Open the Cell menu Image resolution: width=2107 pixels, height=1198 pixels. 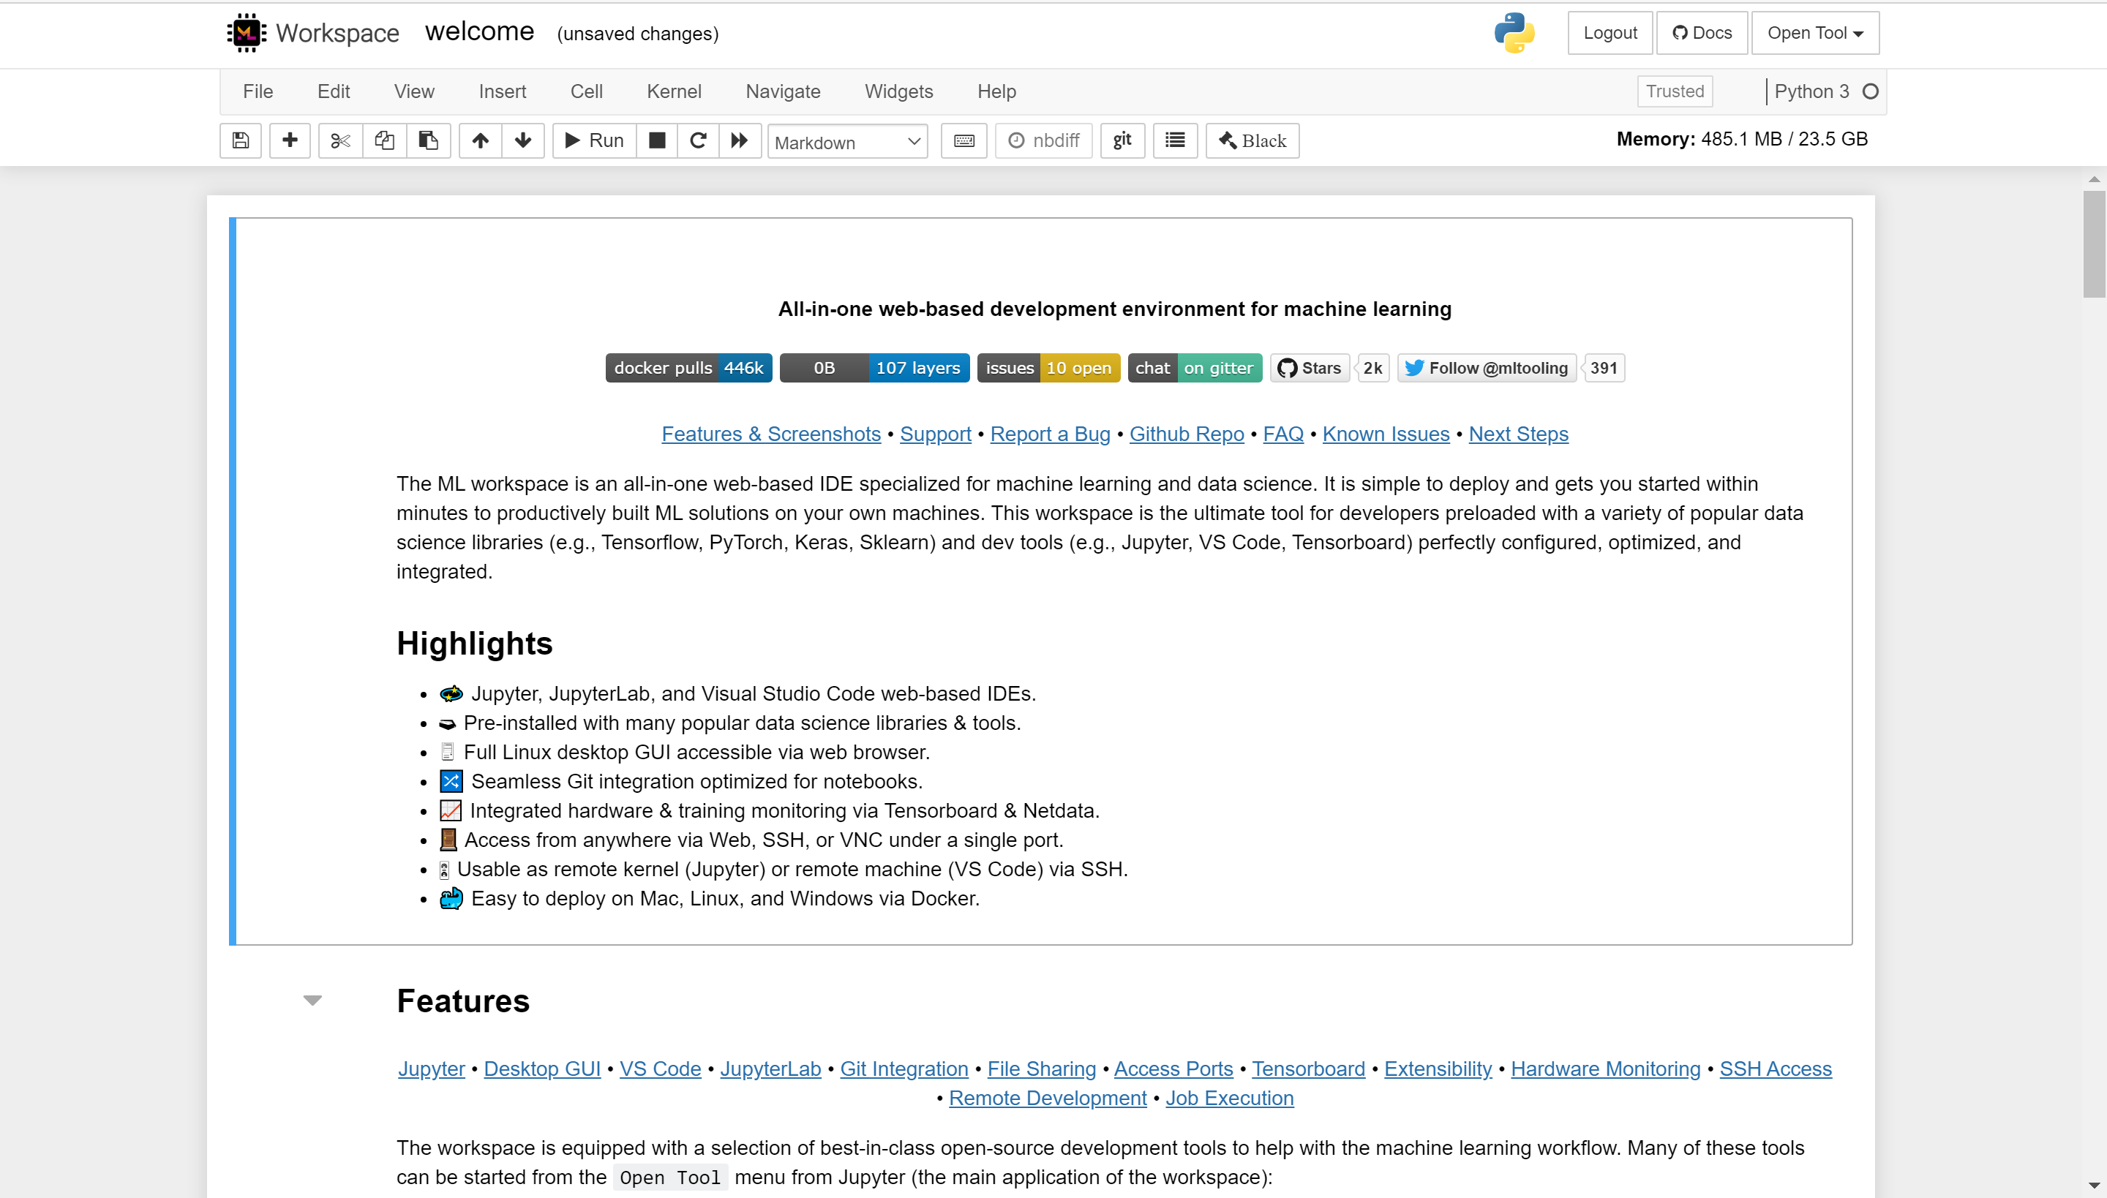(586, 91)
